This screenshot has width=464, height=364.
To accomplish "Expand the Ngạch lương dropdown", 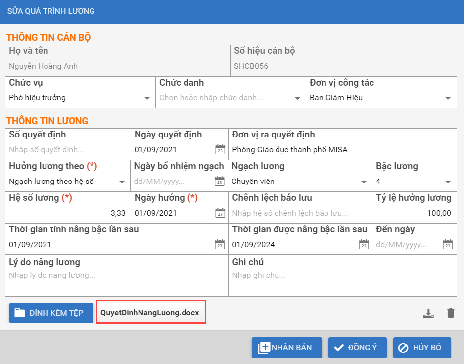I will pos(364,182).
